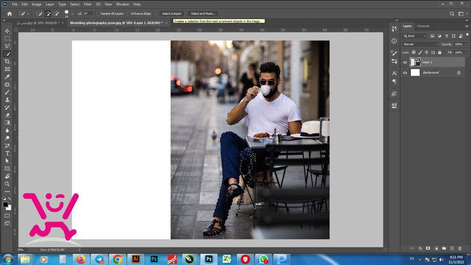Open the Fill slider dropdown arrow

(x=466, y=52)
